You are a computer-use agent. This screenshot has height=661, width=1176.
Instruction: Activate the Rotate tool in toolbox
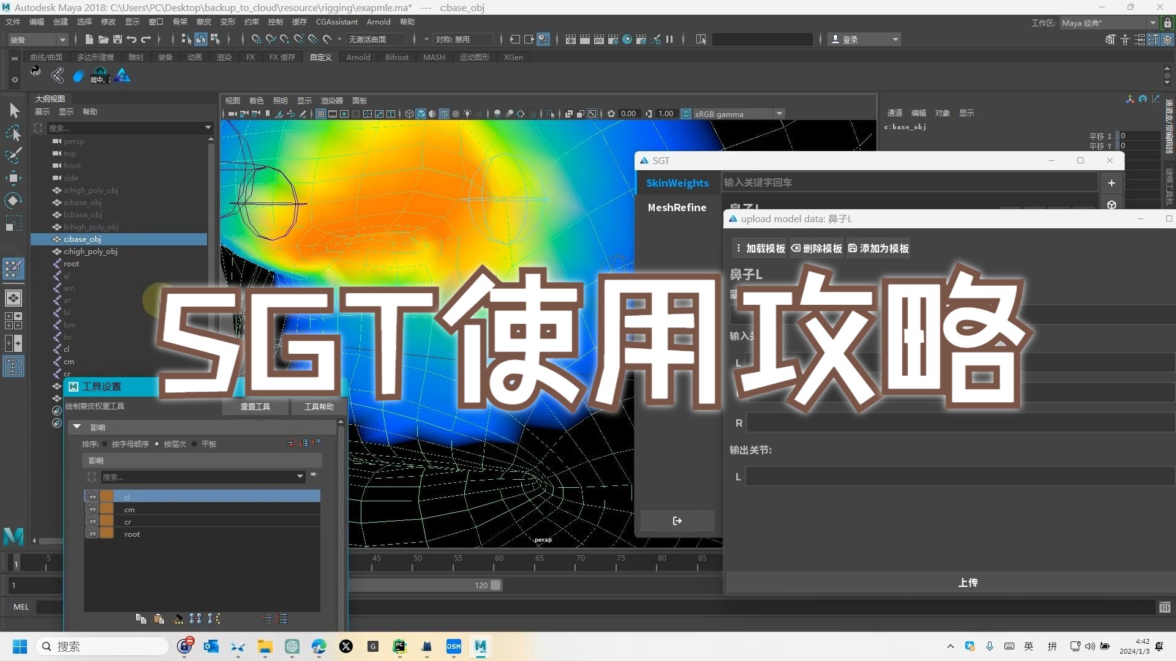[x=13, y=200]
